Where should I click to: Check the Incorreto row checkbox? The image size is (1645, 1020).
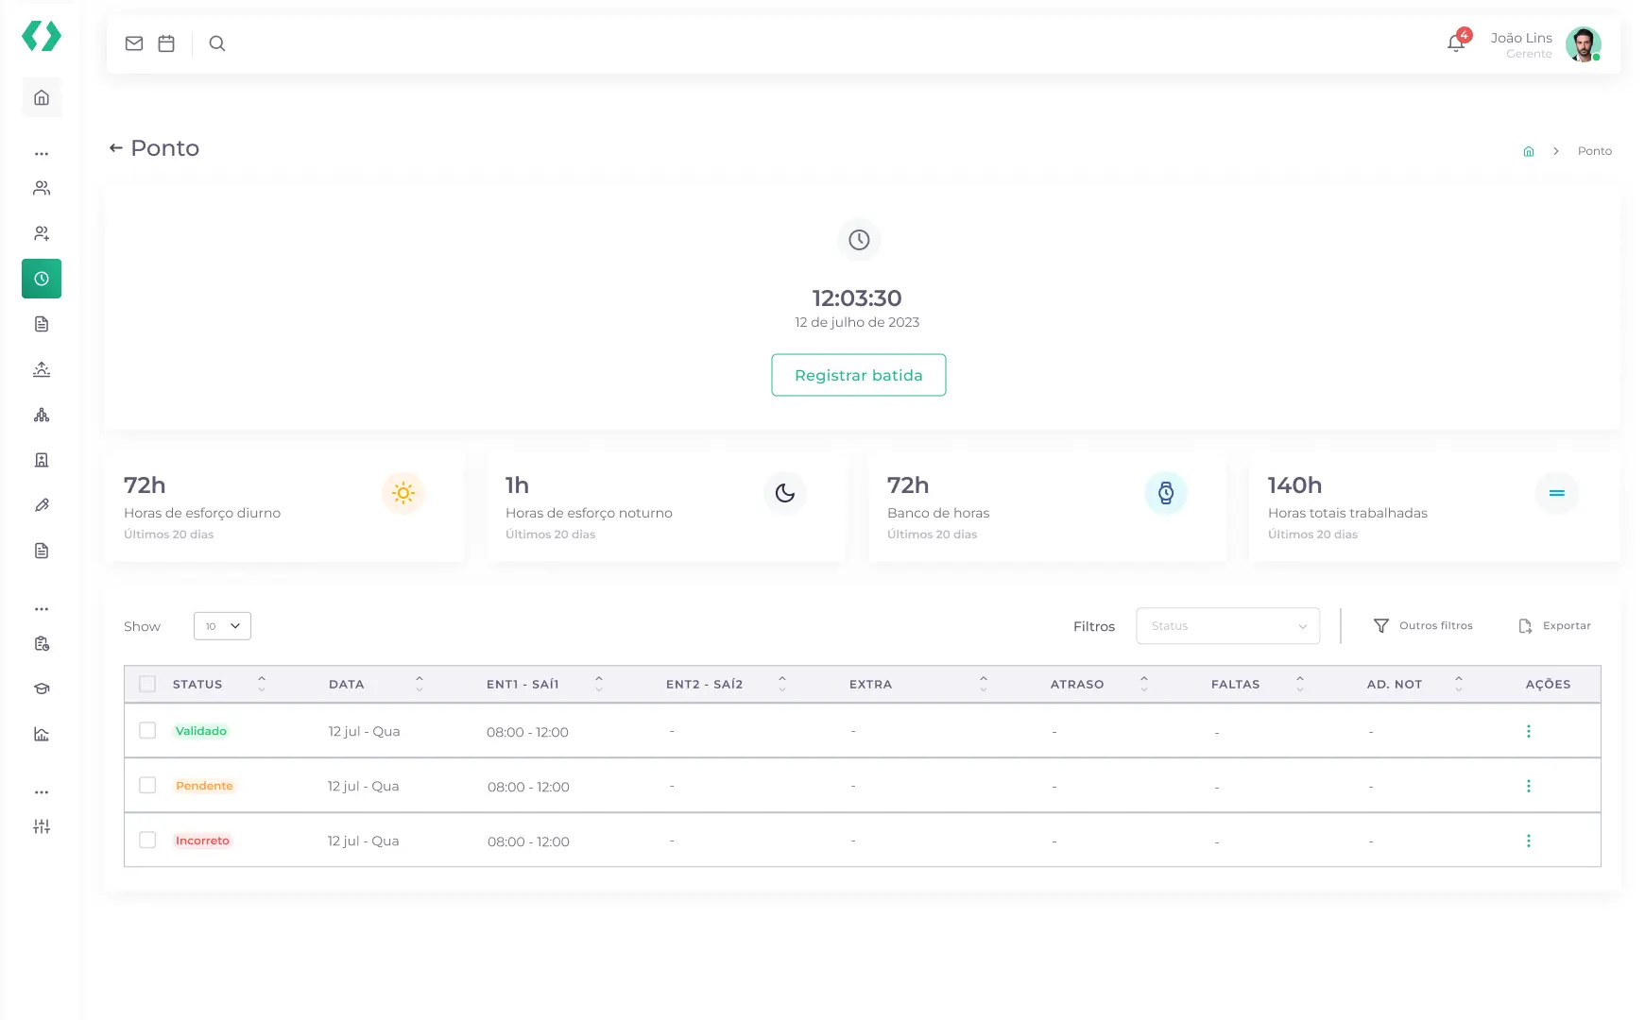tap(147, 840)
